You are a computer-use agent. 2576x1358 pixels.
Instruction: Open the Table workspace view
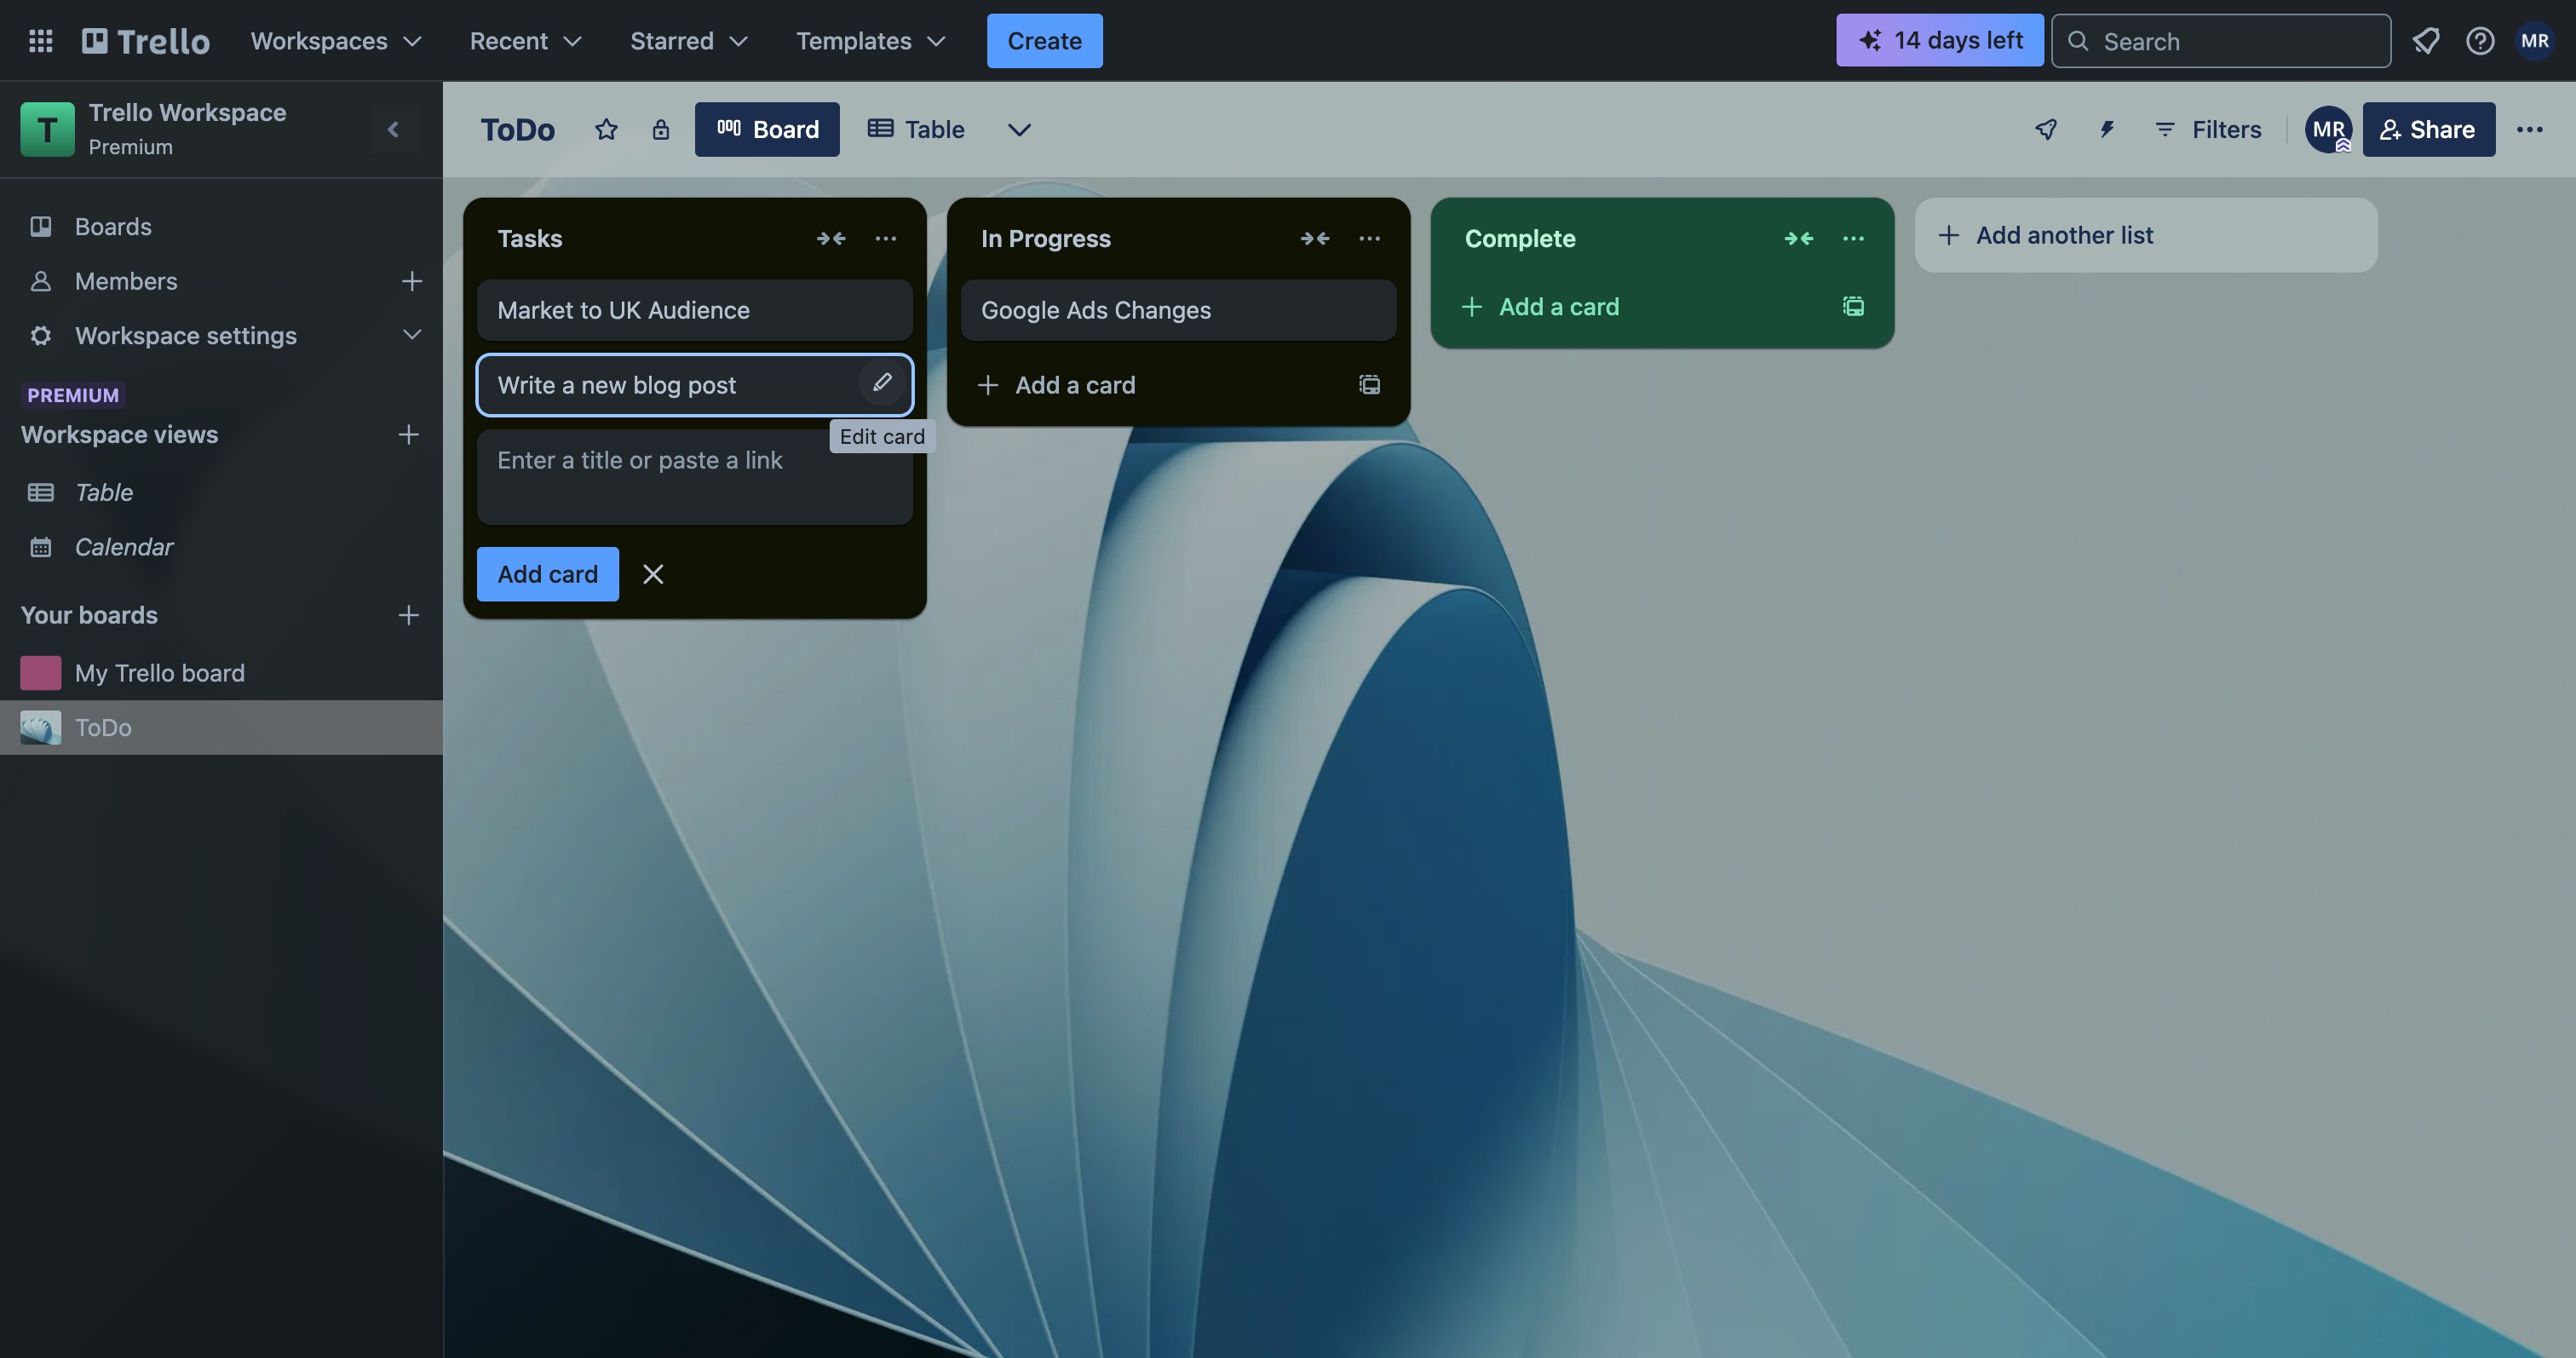pos(221,492)
